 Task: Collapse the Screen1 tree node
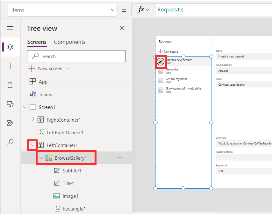[25, 107]
